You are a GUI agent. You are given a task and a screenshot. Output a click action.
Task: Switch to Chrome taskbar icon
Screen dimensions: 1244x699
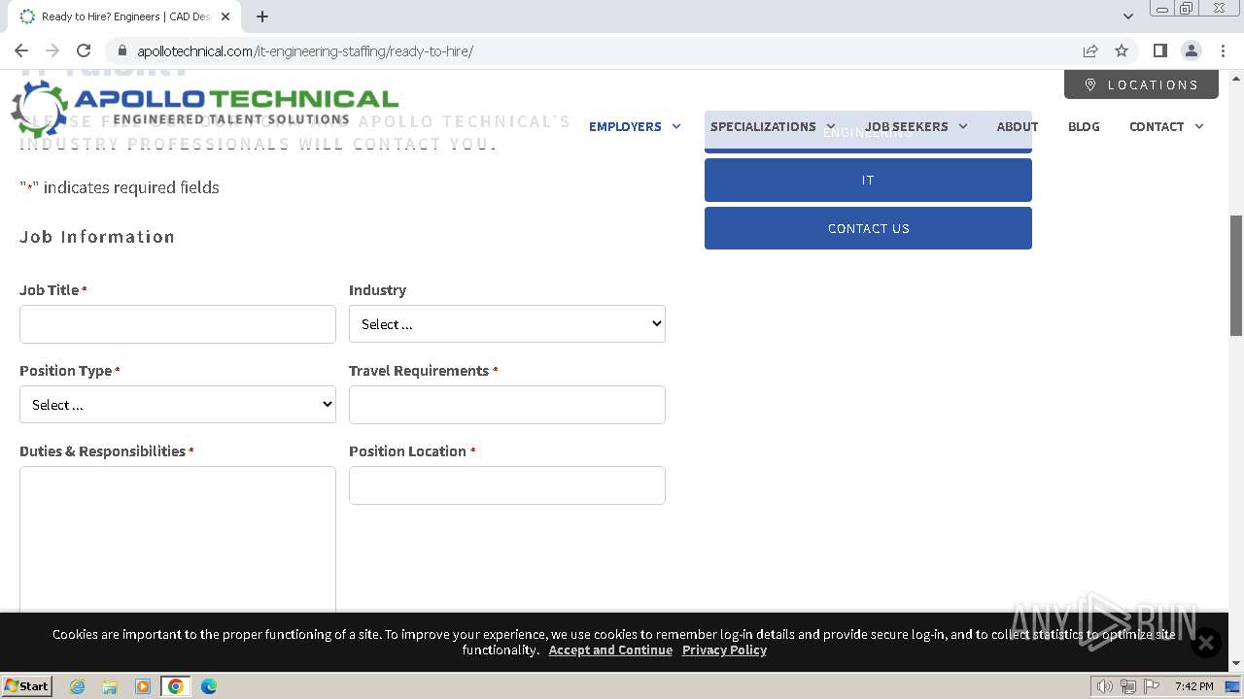176,686
